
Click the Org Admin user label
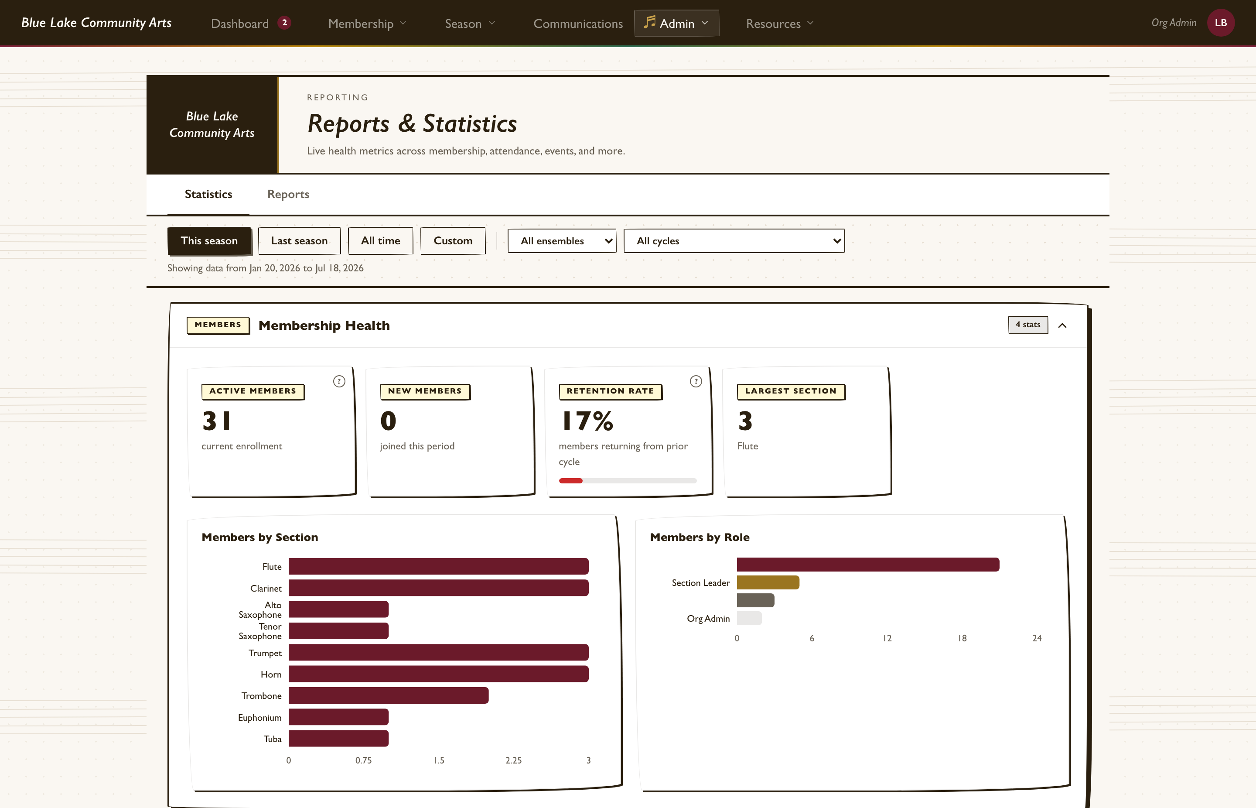(1174, 23)
